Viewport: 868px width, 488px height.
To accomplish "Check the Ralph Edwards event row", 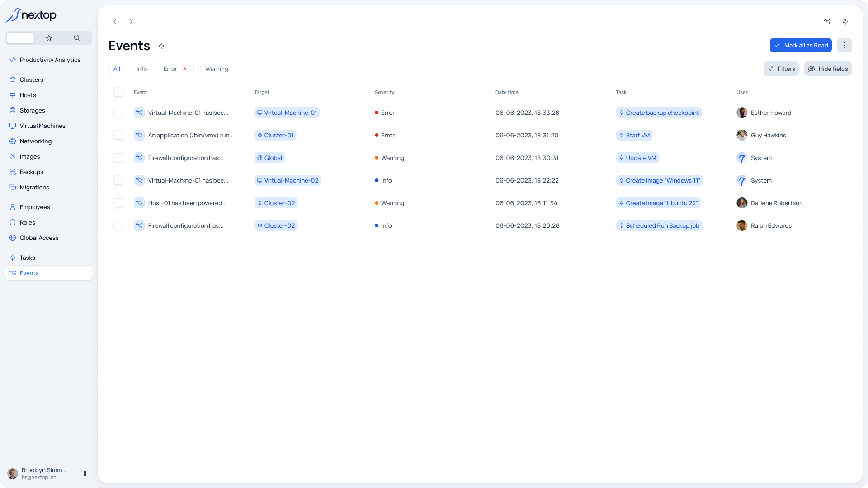I will tap(118, 225).
